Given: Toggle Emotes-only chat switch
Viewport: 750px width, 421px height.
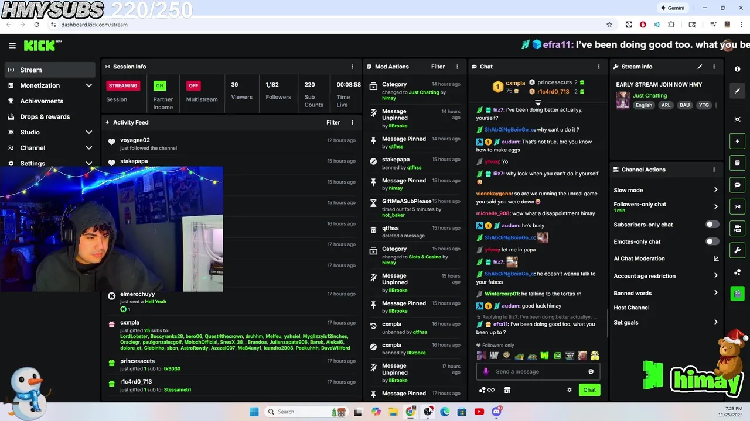Looking at the screenshot, I should [712, 241].
